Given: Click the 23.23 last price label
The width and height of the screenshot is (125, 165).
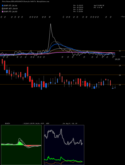Looking at the screenshot, I should (x=117, y=59).
